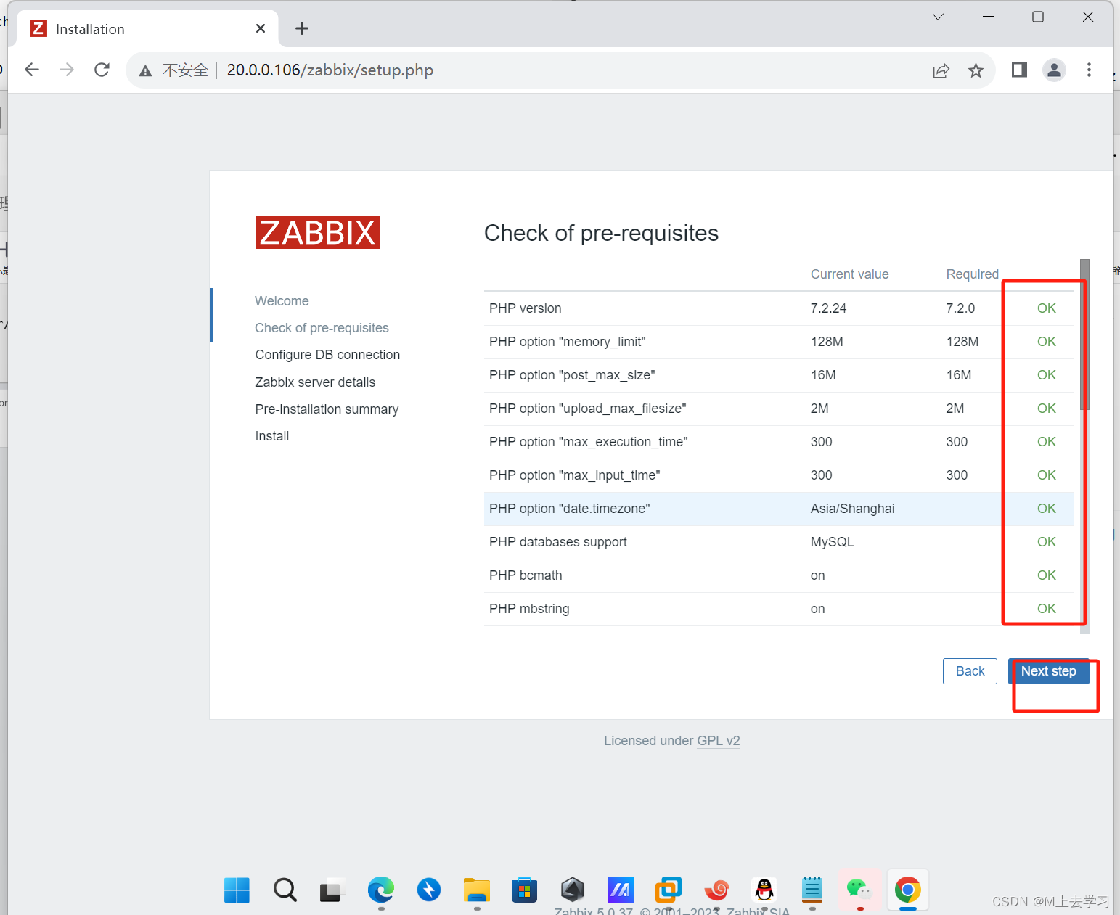Open Task View on taskbar
Screen dimensions: 1120x915
point(332,890)
